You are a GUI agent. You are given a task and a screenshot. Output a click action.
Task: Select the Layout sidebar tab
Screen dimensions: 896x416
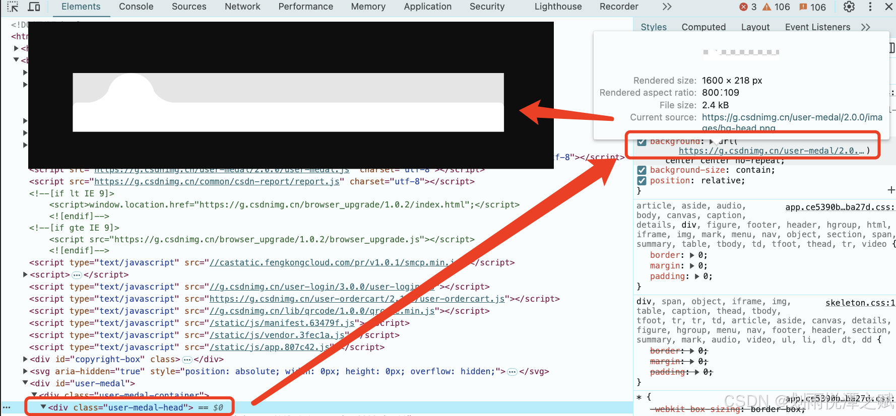(x=755, y=27)
